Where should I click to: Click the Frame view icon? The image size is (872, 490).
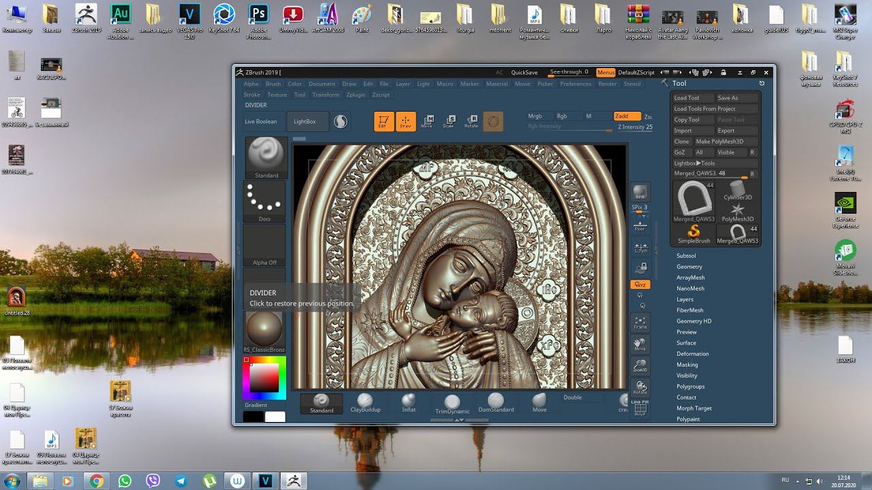pos(640,321)
